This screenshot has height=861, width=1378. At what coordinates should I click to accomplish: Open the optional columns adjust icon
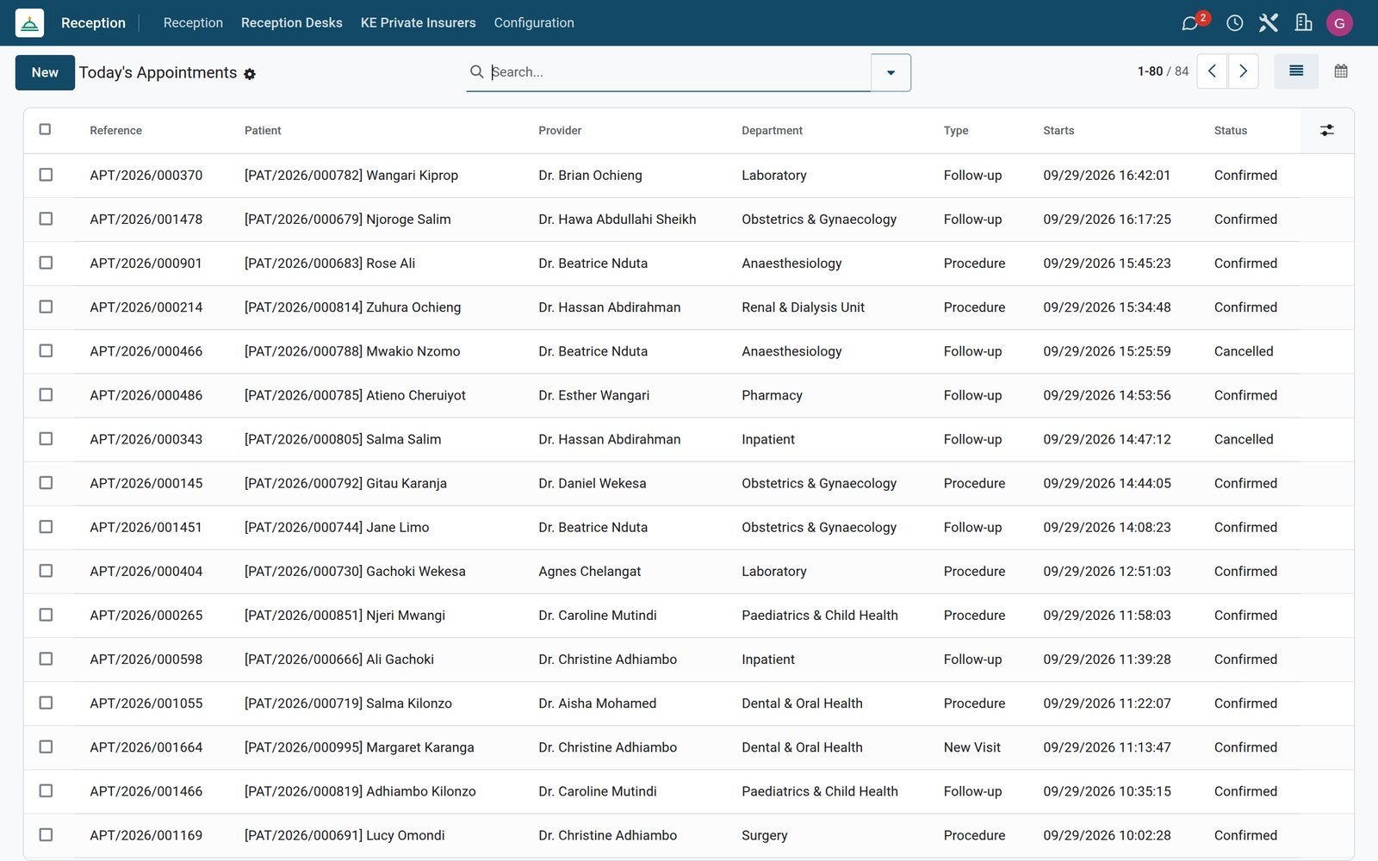(1327, 130)
